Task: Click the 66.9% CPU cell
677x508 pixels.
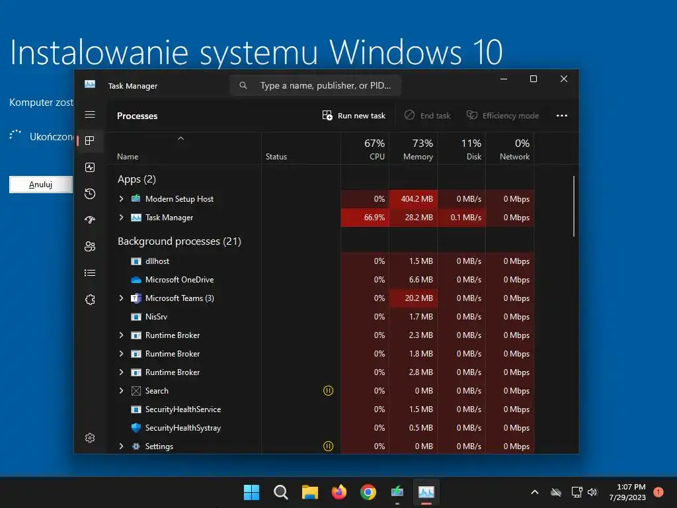Action: 365,217
